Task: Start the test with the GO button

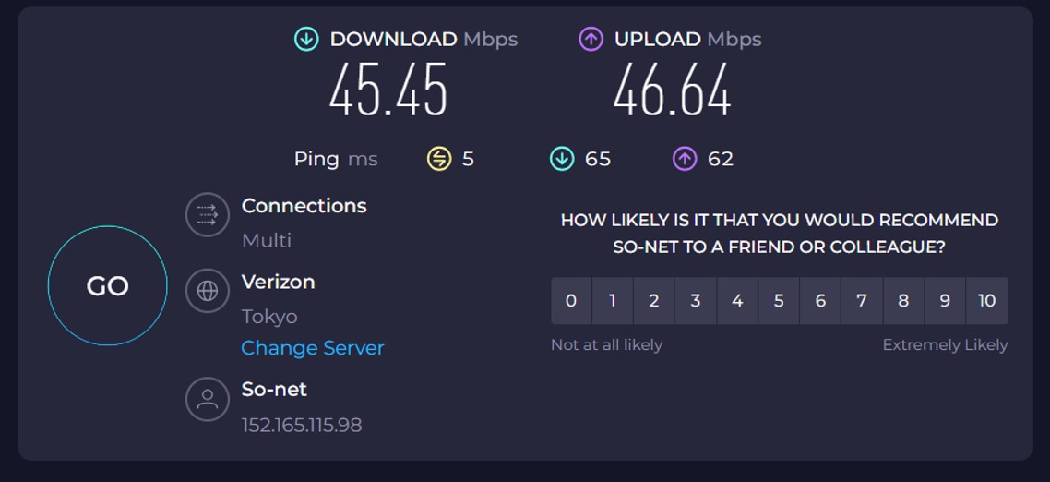Action: pyautogui.click(x=107, y=285)
